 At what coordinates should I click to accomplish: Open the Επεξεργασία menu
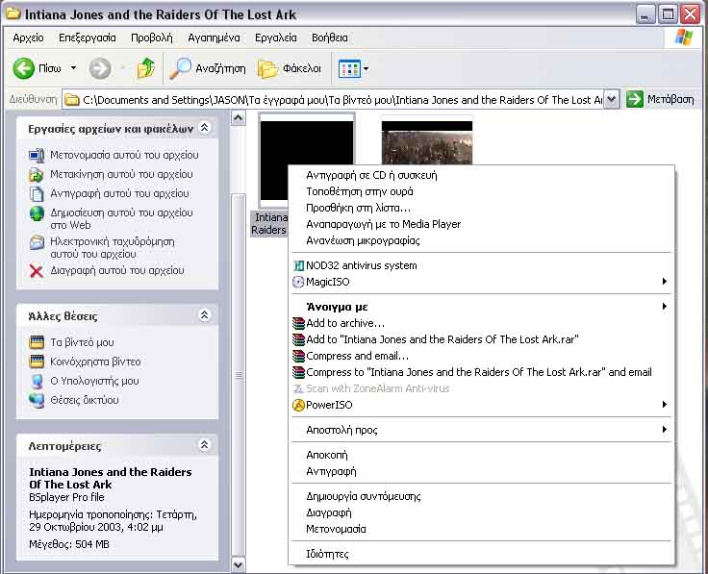[x=88, y=37]
